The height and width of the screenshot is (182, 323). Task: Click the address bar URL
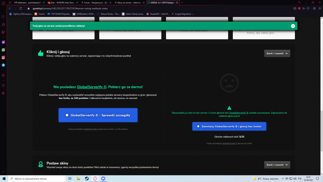pyautogui.click(x=70, y=8)
